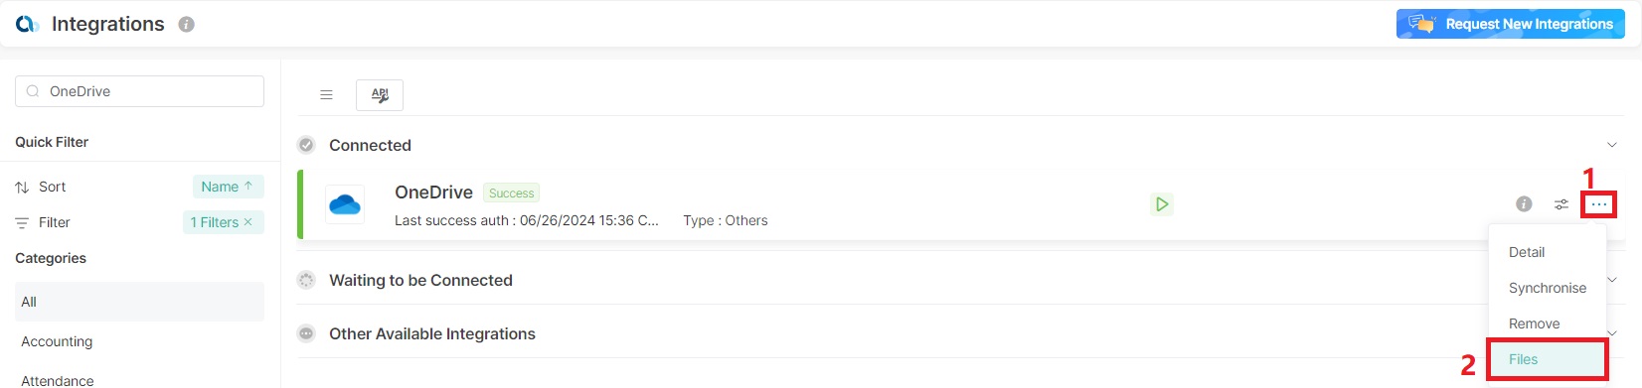Click the green play icon for OneDrive
This screenshot has height=388, width=1642.
(x=1161, y=204)
